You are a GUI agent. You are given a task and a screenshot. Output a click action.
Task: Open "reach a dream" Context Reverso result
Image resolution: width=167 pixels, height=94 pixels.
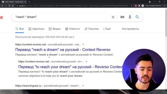(x=63, y=50)
